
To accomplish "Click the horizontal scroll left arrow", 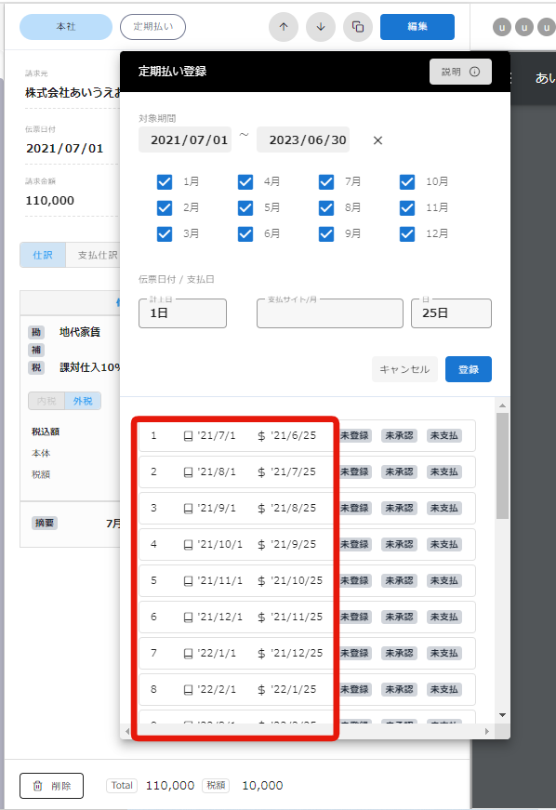I will click(x=127, y=732).
